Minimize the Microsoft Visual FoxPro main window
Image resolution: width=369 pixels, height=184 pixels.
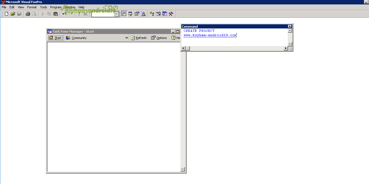(x=366, y=2)
